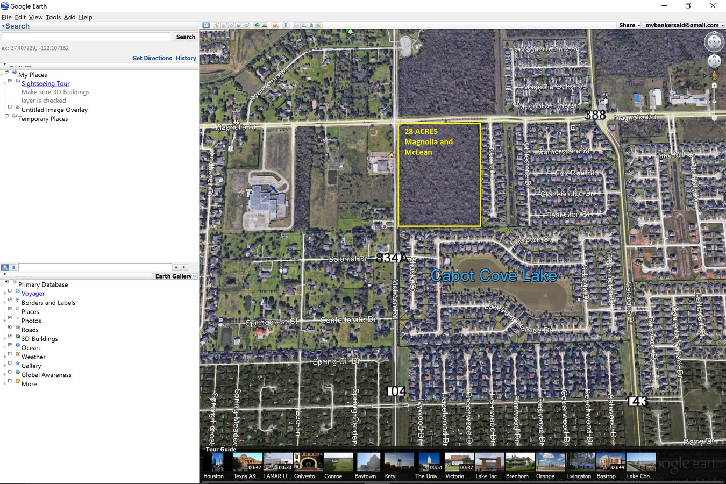Add a Placemark using the toolbar icon
This screenshot has width=726, height=484.
click(217, 25)
